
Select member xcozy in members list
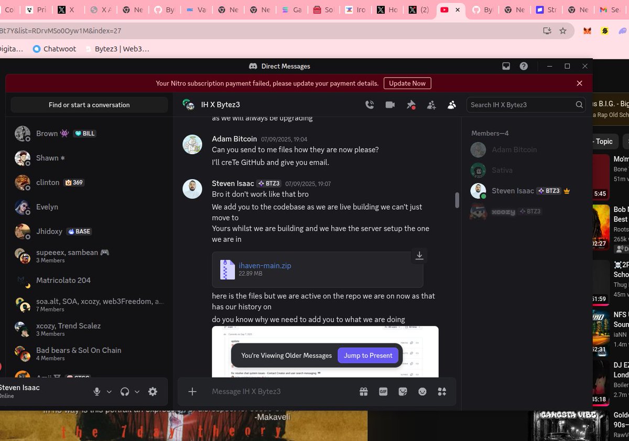point(527,211)
